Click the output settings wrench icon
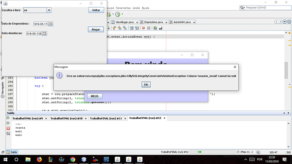The height and width of the screenshot is (164, 292). [x=8, y=133]
